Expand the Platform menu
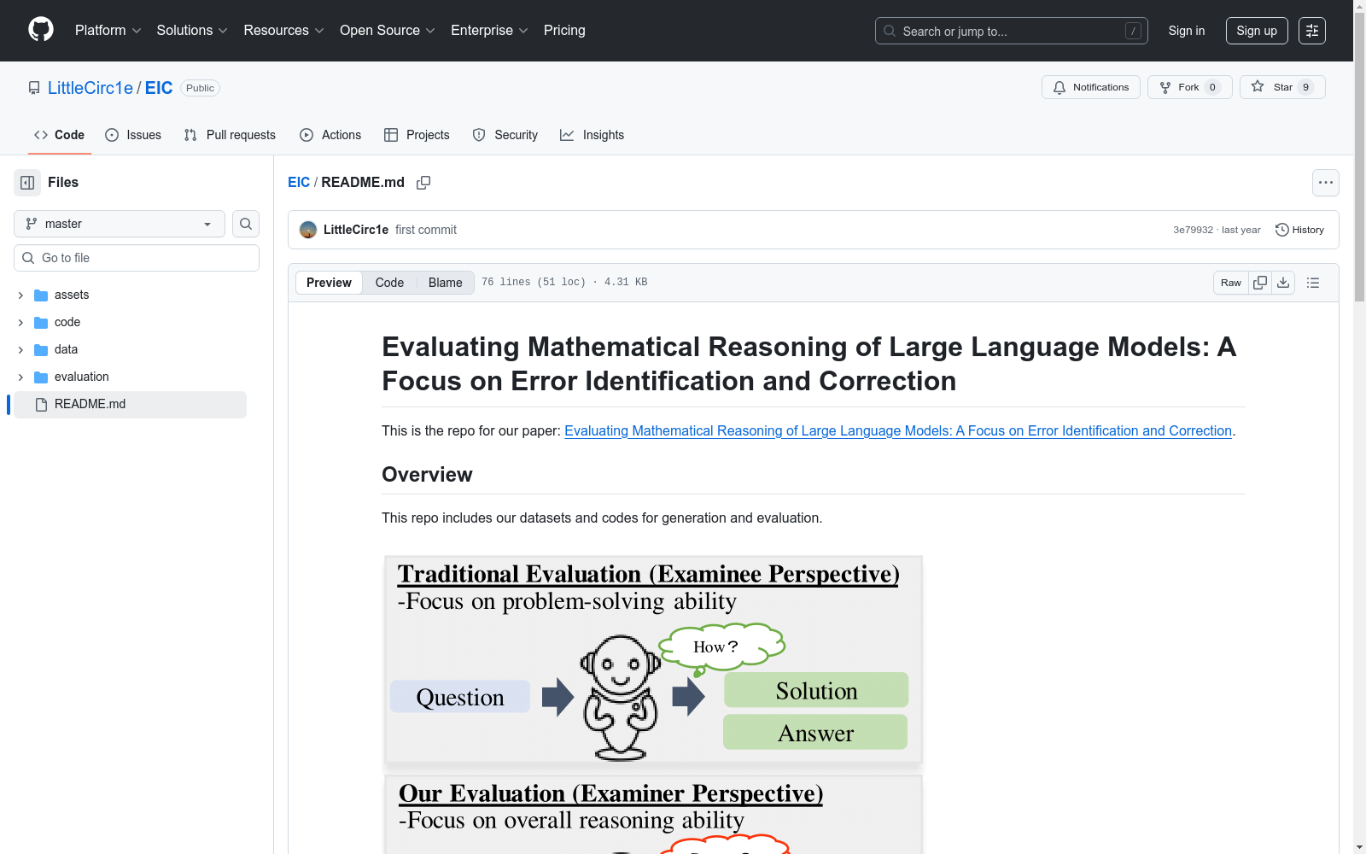 [108, 31]
